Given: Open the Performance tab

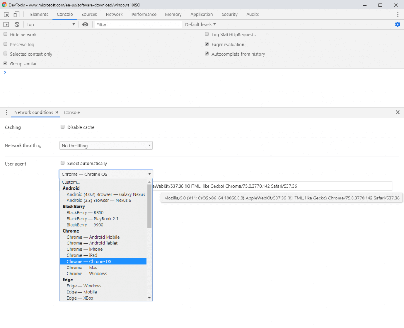Looking at the screenshot, I should tap(144, 15).
